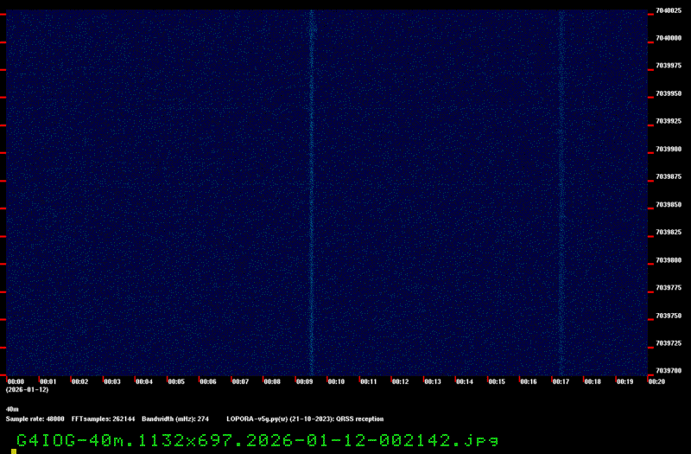The image size is (691, 454).
Task: Select the 00:00 time label
Action: click(16, 381)
